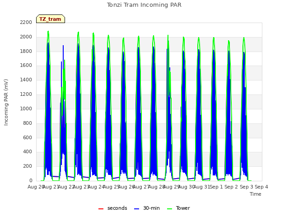Click the Time axis label
Screen dimensions: 289x217
(x=256, y=194)
